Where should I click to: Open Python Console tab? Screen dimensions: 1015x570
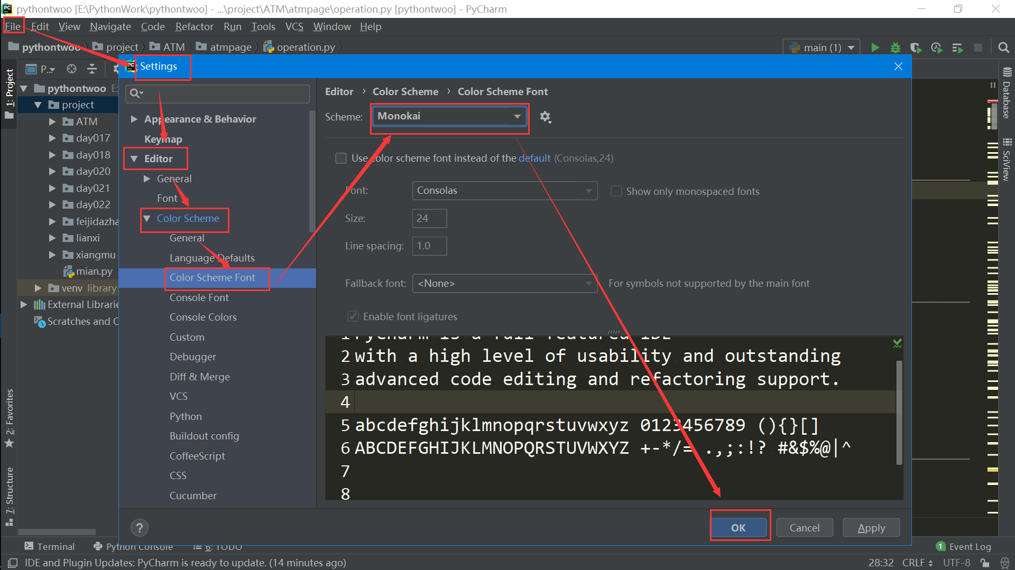click(133, 547)
